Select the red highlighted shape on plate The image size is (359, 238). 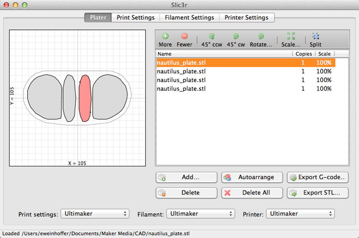tap(85, 98)
